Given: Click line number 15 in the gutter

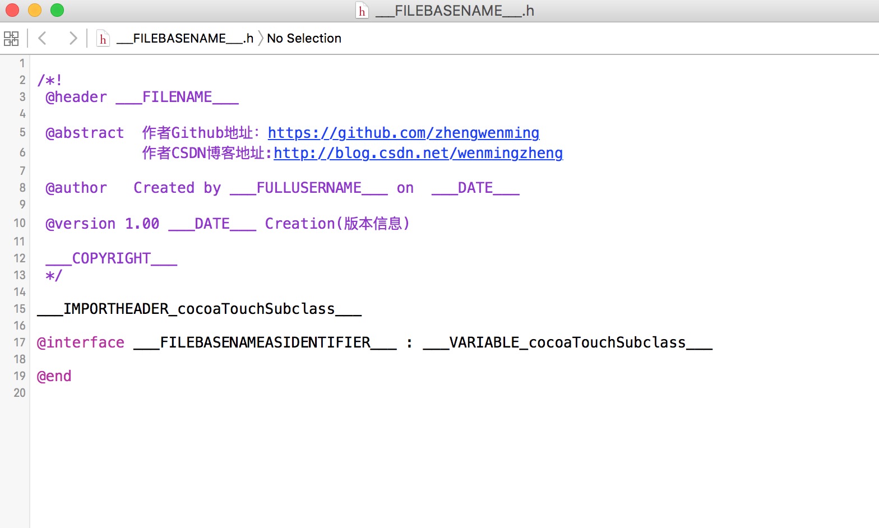Looking at the screenshot, I should click(x=20, y=309).
